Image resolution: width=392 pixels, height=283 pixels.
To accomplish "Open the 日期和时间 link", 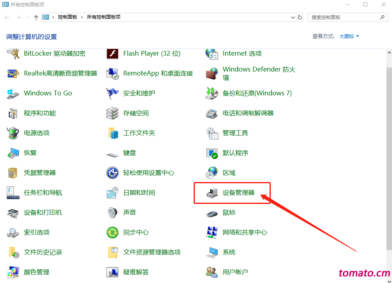I will [139, 193].
